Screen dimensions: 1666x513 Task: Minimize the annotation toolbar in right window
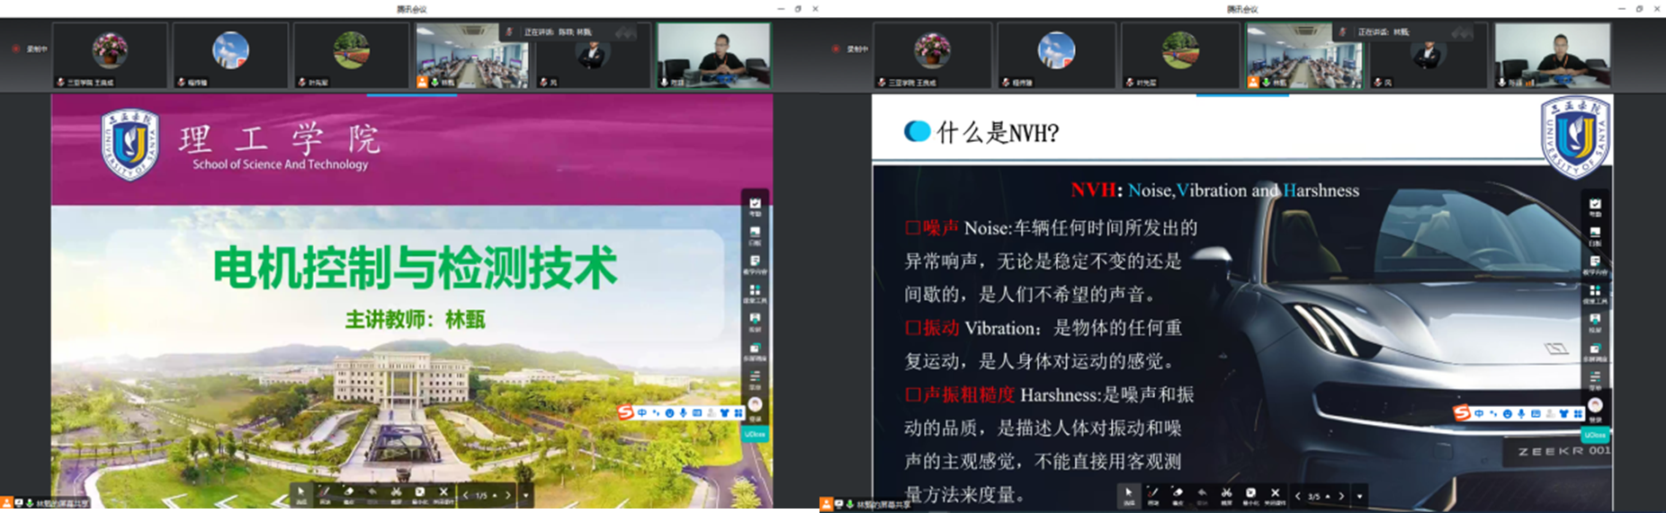[1250, 495]
